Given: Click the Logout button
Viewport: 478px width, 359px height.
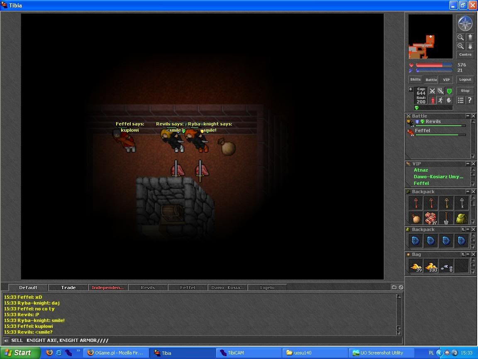Looking at the screenshot, I should coord(465,79).
